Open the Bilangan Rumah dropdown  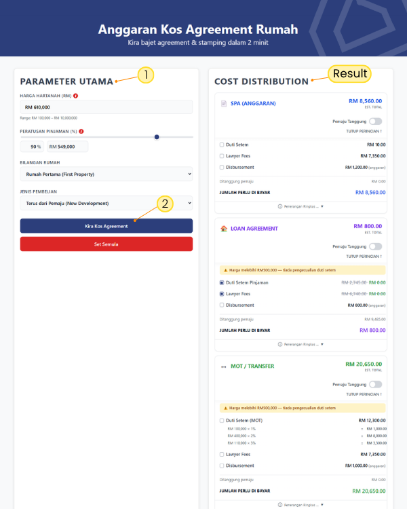(106, 174)
